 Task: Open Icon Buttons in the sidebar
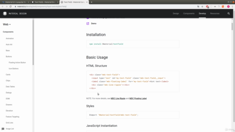tap(14, 69)
